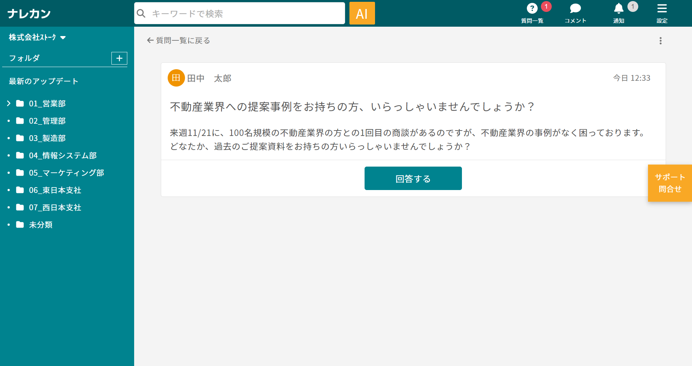Click the フォルダ heading
The width and height of the screenshot is (692, 366).
(24, 58)
